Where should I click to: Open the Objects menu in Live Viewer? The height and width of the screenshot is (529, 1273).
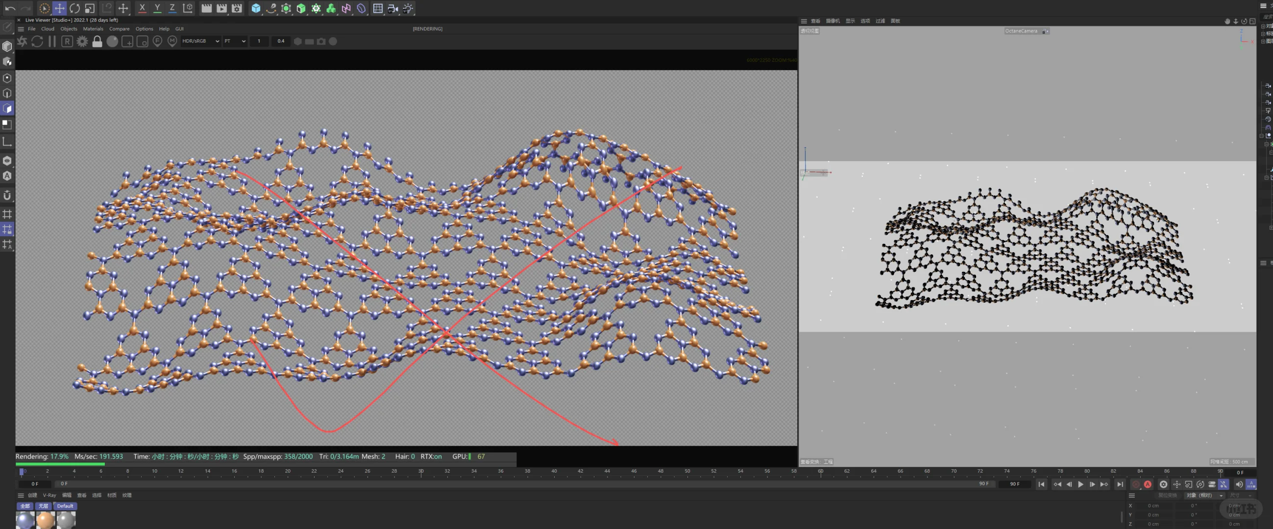69,28
